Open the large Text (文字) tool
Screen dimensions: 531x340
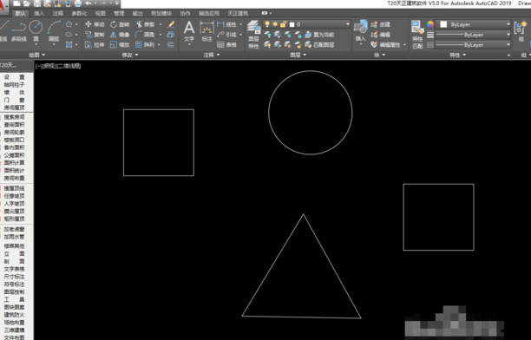[189, 31]
